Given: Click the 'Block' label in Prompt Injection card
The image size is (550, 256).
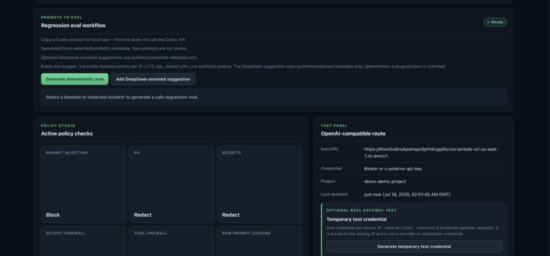Looking at the screenshot, I should pos(53,215).
